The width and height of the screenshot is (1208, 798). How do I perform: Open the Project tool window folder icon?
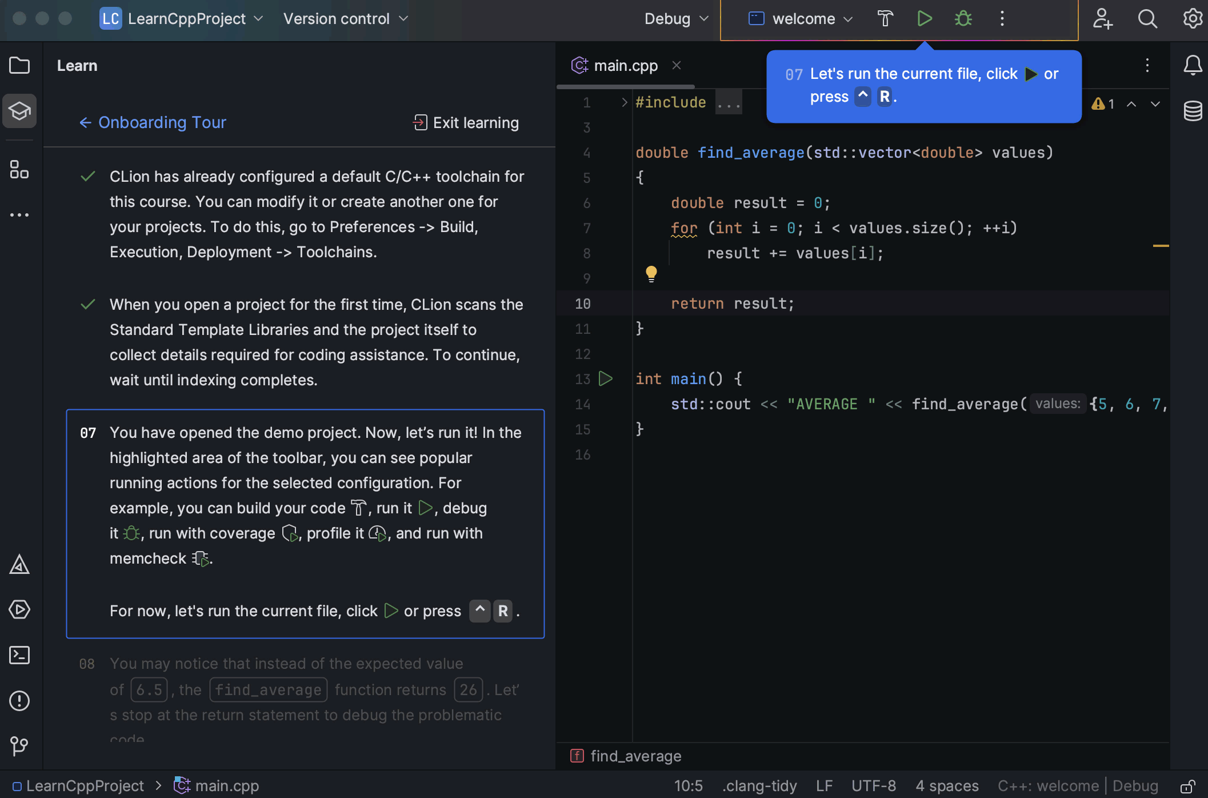click(19, 65)
